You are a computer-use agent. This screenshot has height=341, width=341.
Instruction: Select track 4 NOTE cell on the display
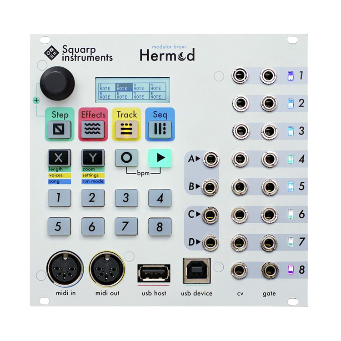coord(158,87)
